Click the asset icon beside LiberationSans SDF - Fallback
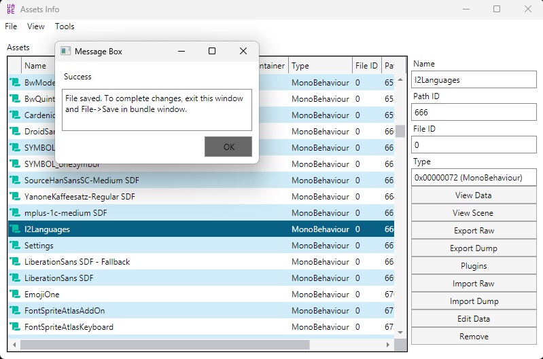 (15, 261)
